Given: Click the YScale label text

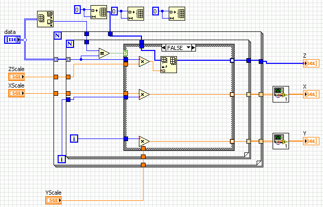Looking at the screenshot, I should pyautogui.click(x=53, y=193).
